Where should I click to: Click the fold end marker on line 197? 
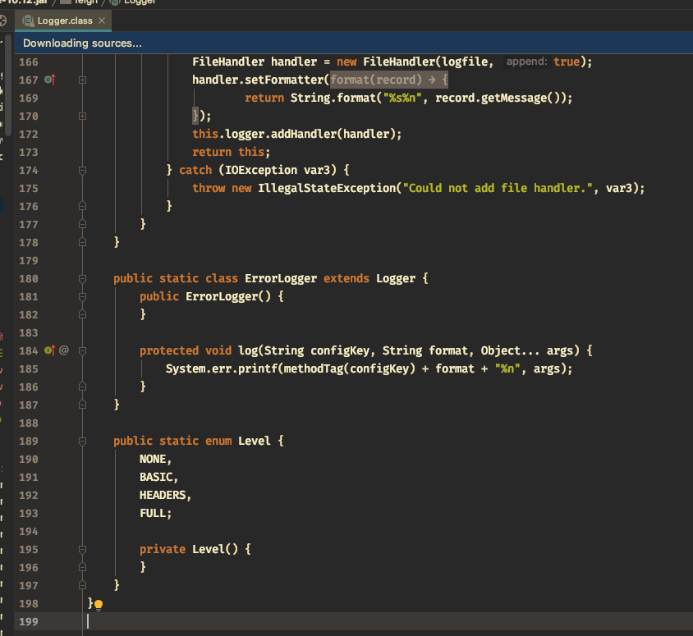82,586
